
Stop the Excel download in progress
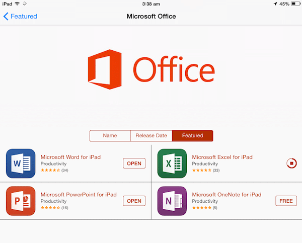291,164
